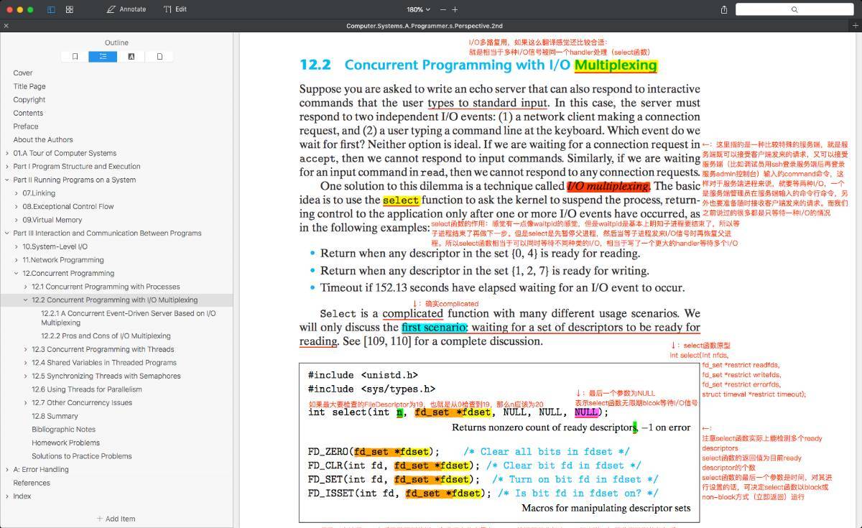Expand A: Error Handling appendix

pyautogui.click(x=6, y=470)
